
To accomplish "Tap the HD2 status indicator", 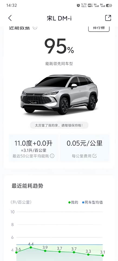I will [x=90, y=5].
